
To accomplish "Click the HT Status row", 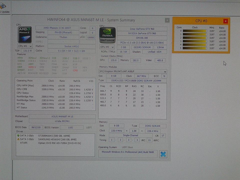I will (55, 107).
